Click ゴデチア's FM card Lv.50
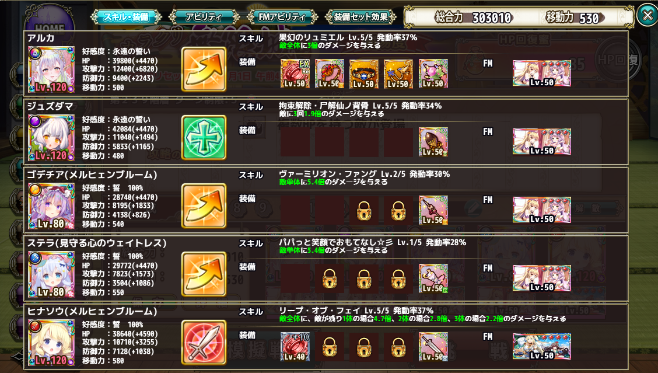Screen dimensions: 658x373 (x=542, y=210)
